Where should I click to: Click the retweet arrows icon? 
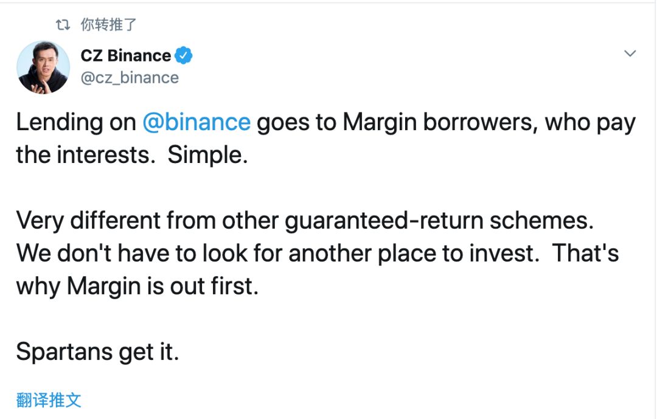[x=63, y=25]
